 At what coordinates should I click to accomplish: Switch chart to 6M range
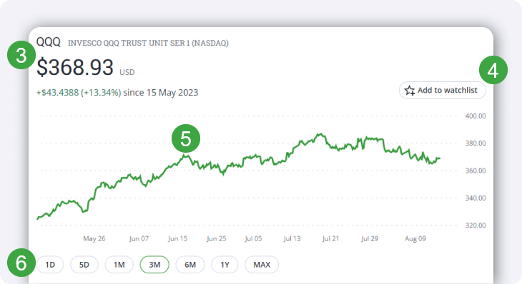click(x=190, y=265)
